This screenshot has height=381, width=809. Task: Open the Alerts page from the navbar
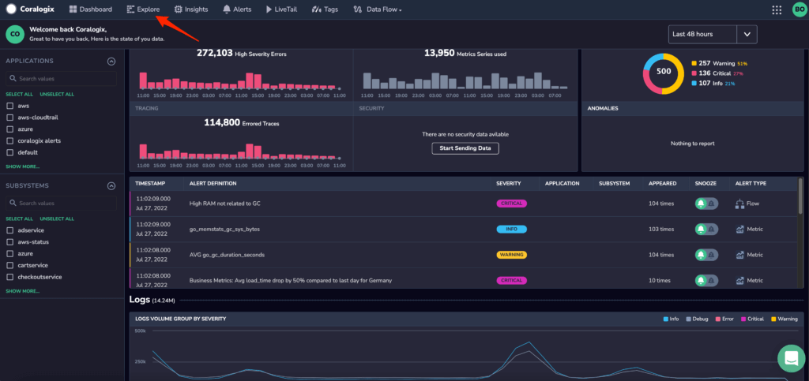click(237, 9)
